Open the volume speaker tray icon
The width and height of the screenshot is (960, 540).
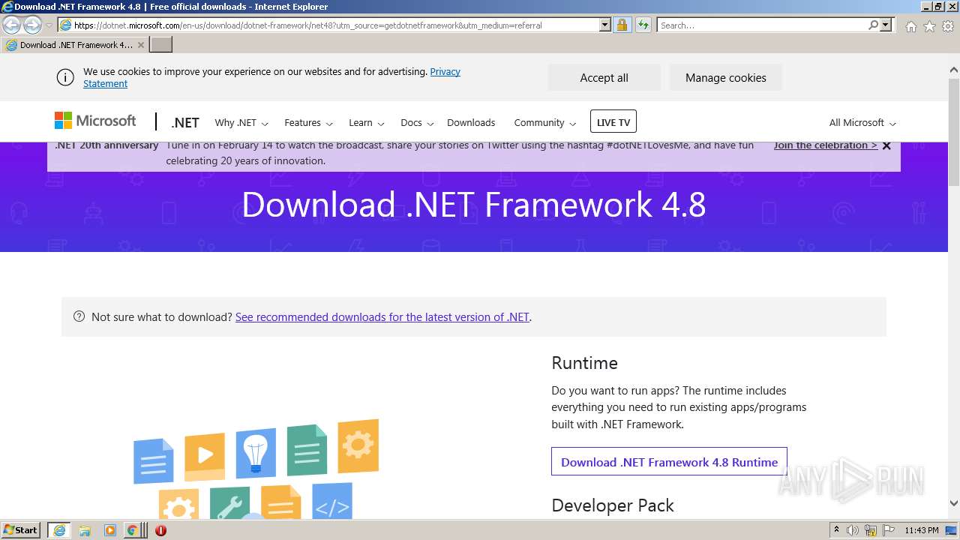click(853, 530)
